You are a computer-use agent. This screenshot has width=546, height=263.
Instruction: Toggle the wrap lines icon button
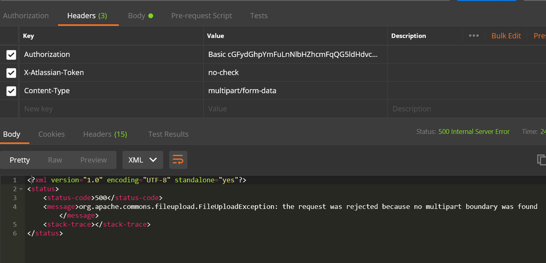pyautogui.click(x=178, y=160)
